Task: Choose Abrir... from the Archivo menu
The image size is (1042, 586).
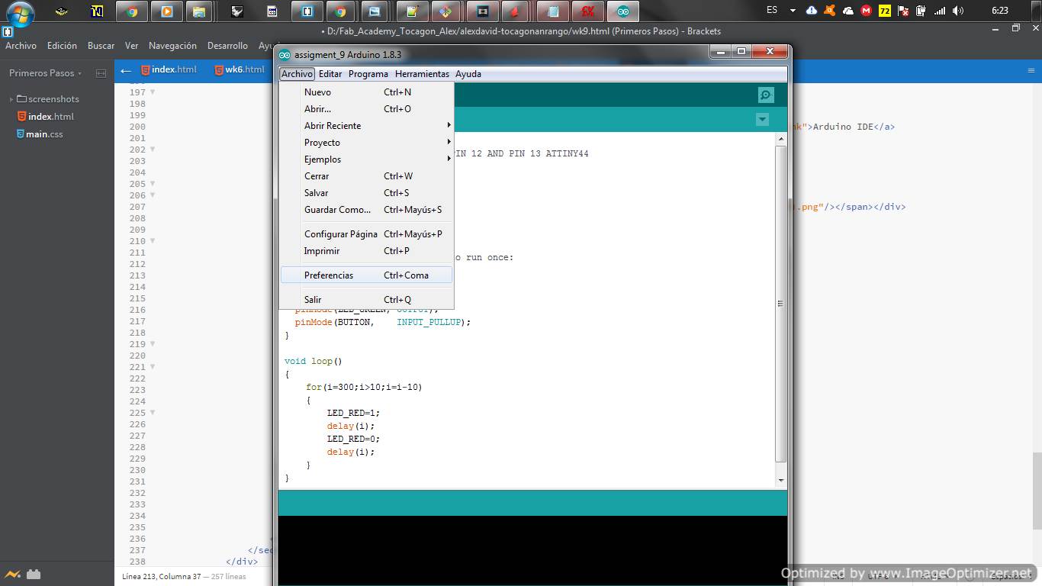Action: tap(366, 109)
